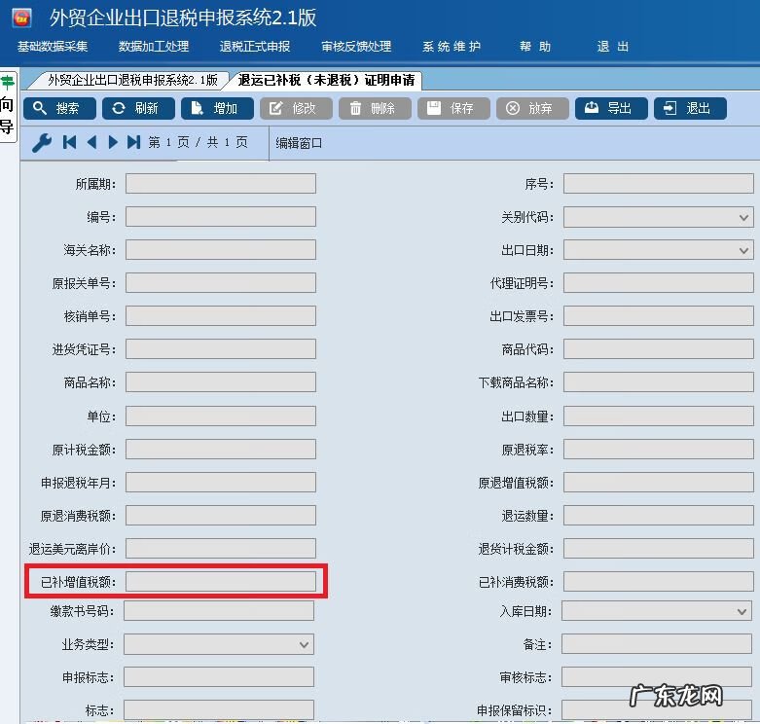Go to first page arrow icon
Screen dimensions: 760x724
point(69,142)
